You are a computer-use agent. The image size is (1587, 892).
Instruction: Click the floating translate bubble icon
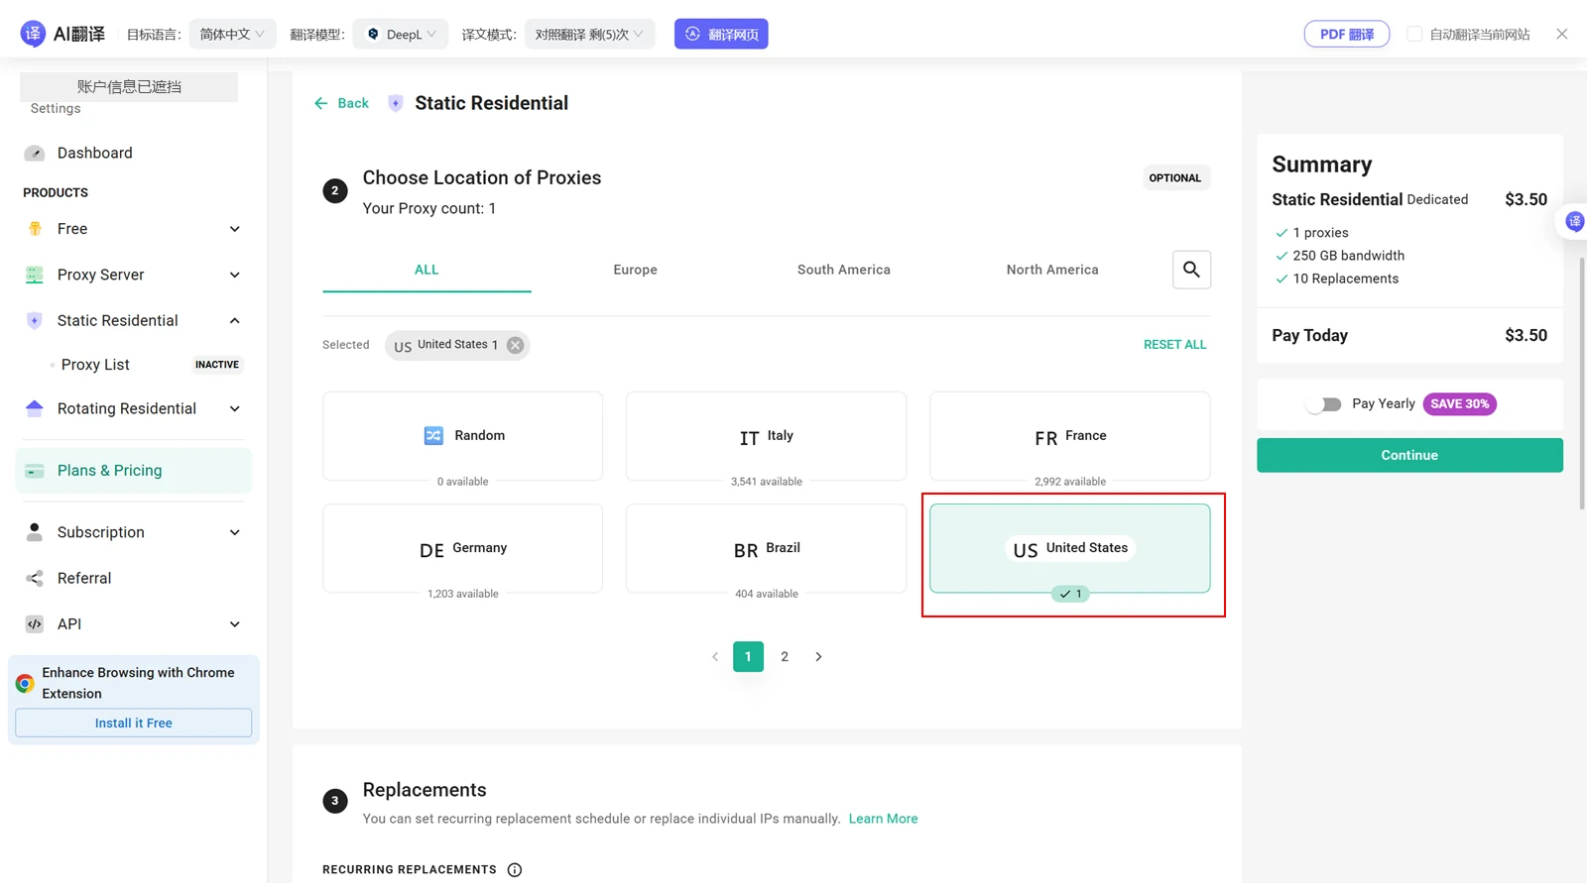[x=1574, y=221]
